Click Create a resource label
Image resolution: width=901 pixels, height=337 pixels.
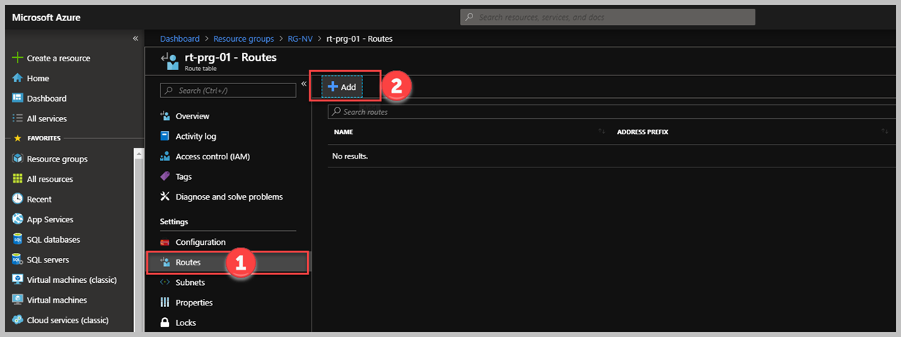(59, 58)
